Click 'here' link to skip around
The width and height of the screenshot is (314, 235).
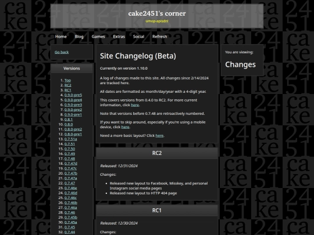pos(126,127)
